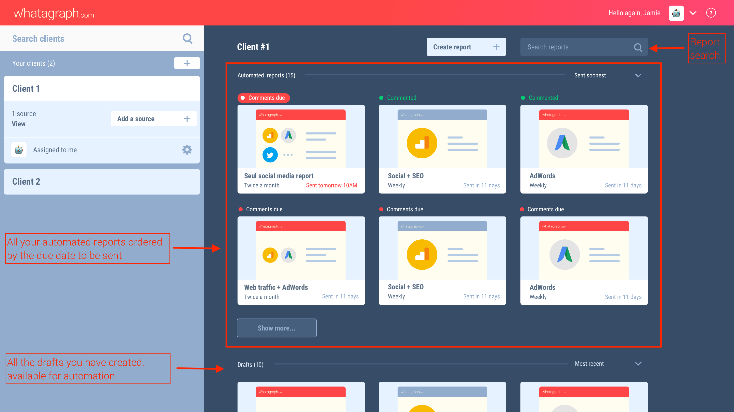Image resolution: width=734 pixels, height=412 pixels.
Task: Click the search reports magnifier icon
Action: click(x=638, y=47)
